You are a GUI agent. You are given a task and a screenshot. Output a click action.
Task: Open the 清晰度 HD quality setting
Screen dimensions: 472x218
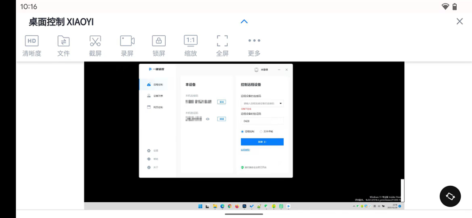pos(31,46)
